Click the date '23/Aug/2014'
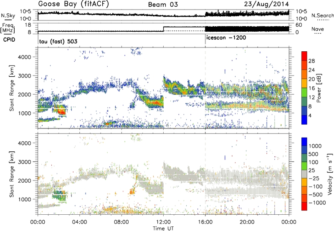 pyautogui.click(x=266, y=4)
